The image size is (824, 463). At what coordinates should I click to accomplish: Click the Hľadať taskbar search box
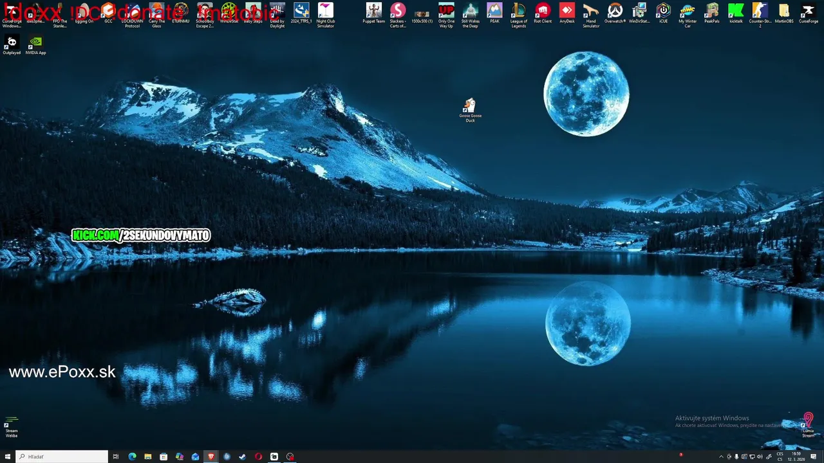[x=62, y=457]
